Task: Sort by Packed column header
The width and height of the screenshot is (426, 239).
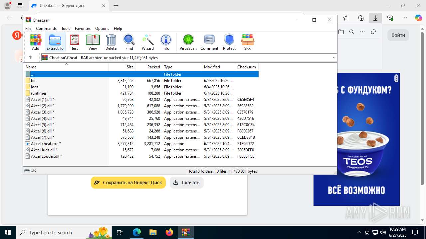Action: [149, 67]
